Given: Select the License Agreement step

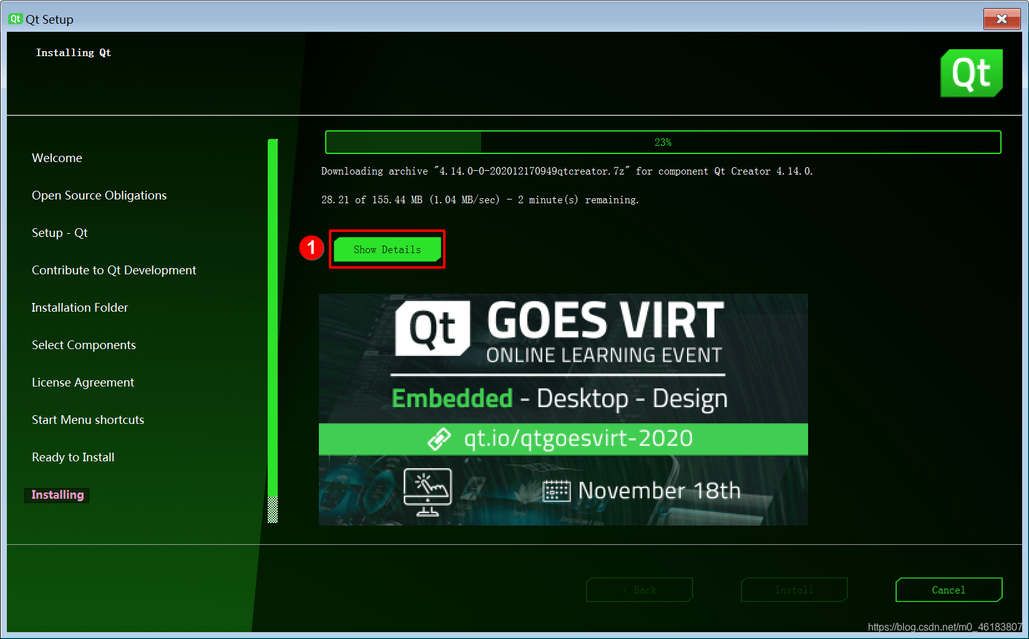Looking at the screenshot, I should tap(83, 382).
